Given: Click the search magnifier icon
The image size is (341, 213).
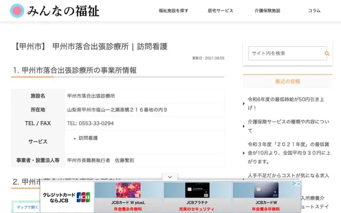Looking at the screenshot, I should click(x=327, y=53).
